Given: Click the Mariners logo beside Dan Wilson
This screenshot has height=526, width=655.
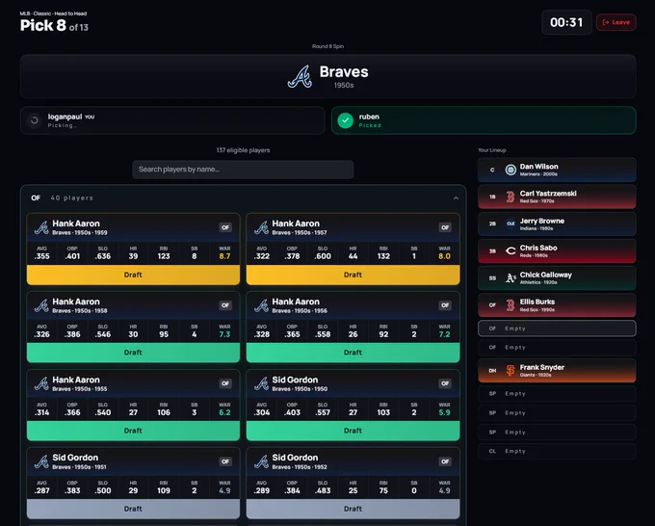Looking at the screenshot, I should tap(511, 170).
